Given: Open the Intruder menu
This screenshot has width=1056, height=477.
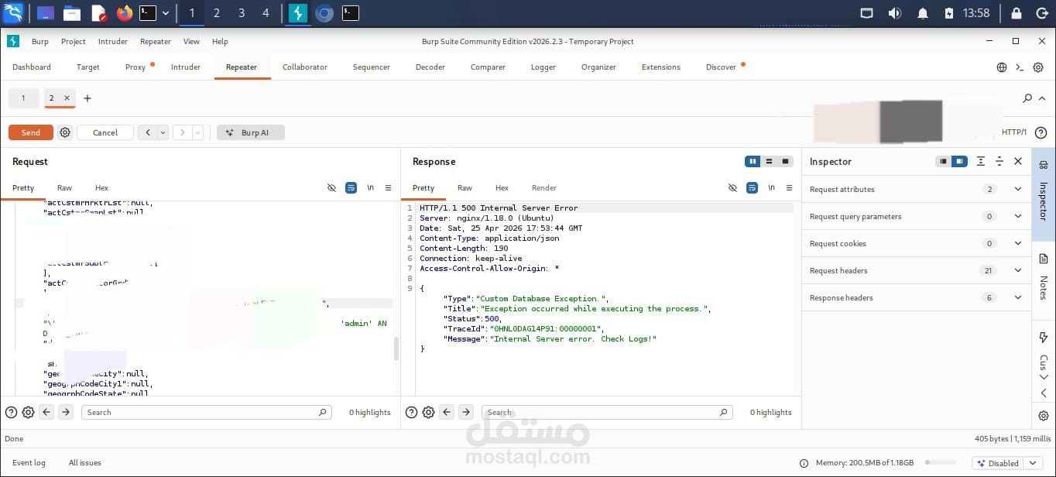Looking at the screenshot, I should 113,41.
